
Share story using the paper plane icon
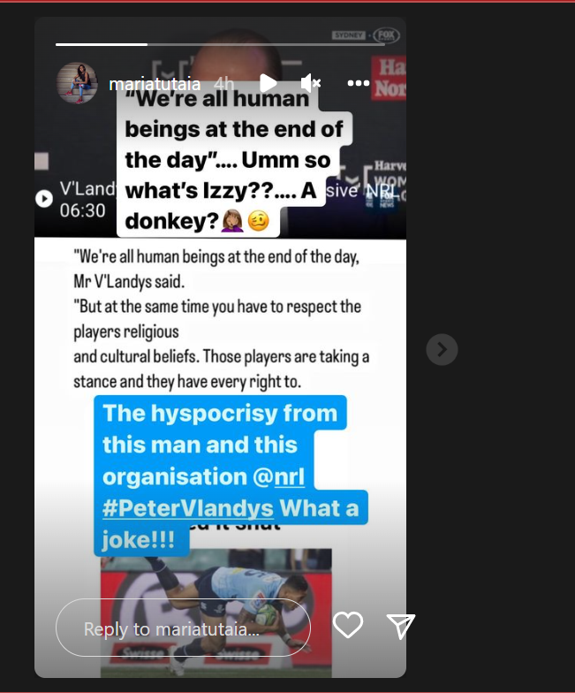click(401, 626)
